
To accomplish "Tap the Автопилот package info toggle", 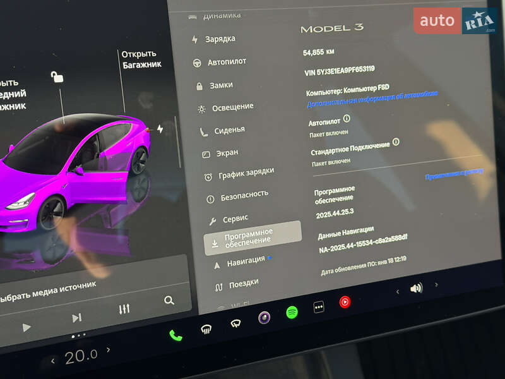I will click(x=346, y=119).
